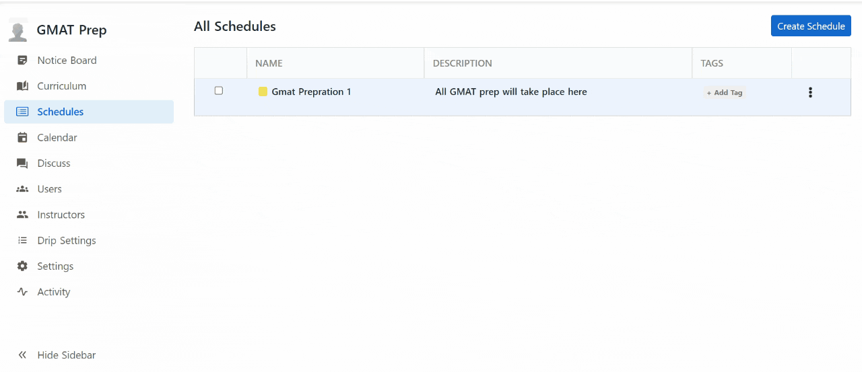862x372 pixels.
Task: Click the Activity pulse icon
Action: coord(22,292)
